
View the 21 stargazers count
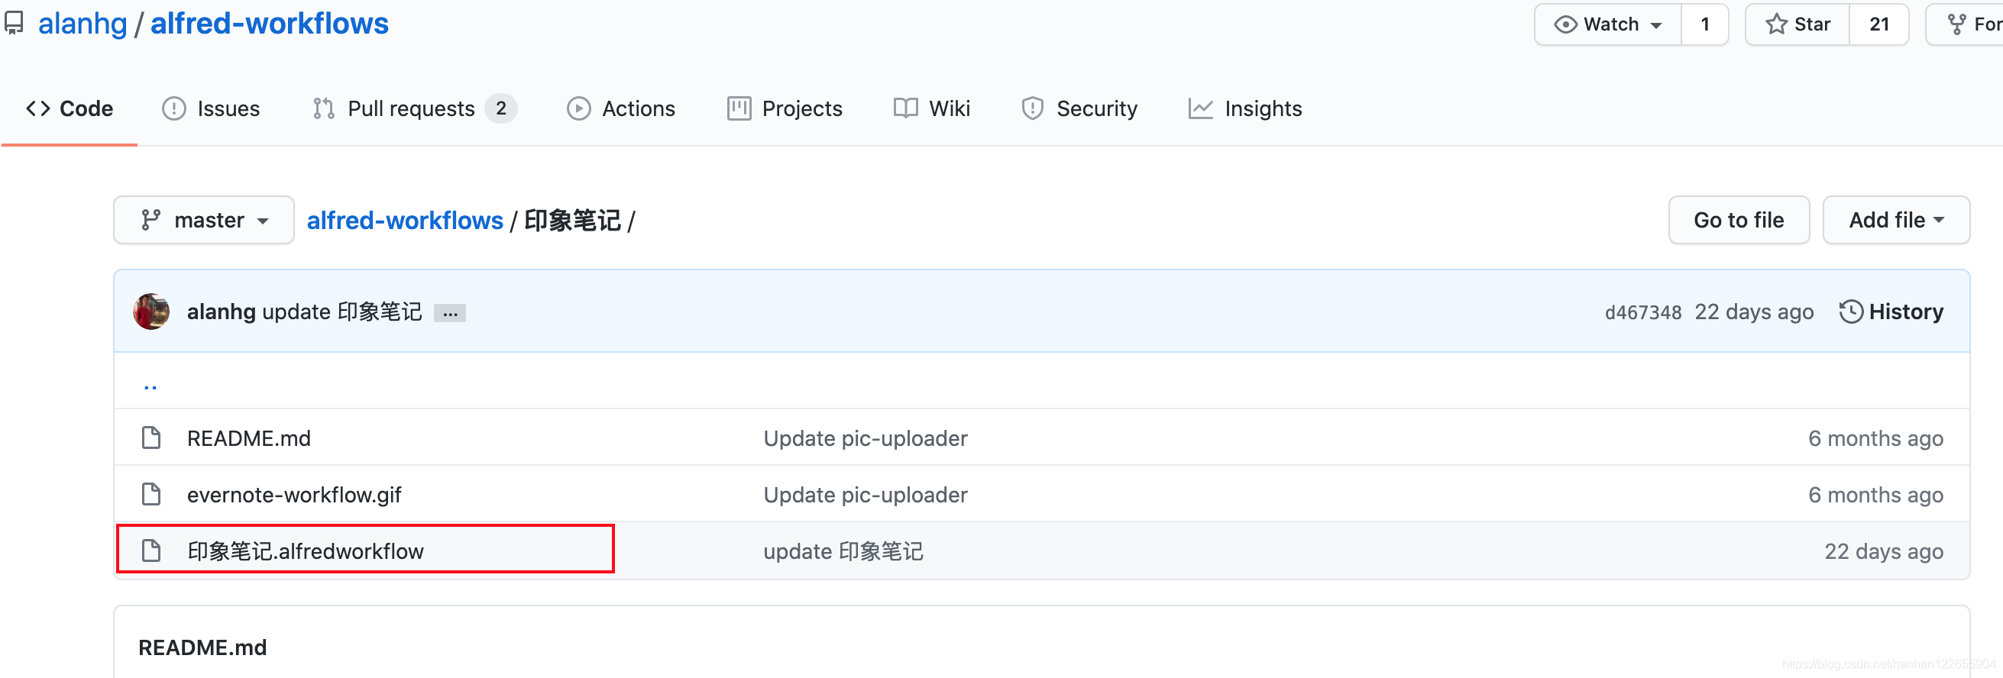pyautogui.click(x=1878, y=25)
